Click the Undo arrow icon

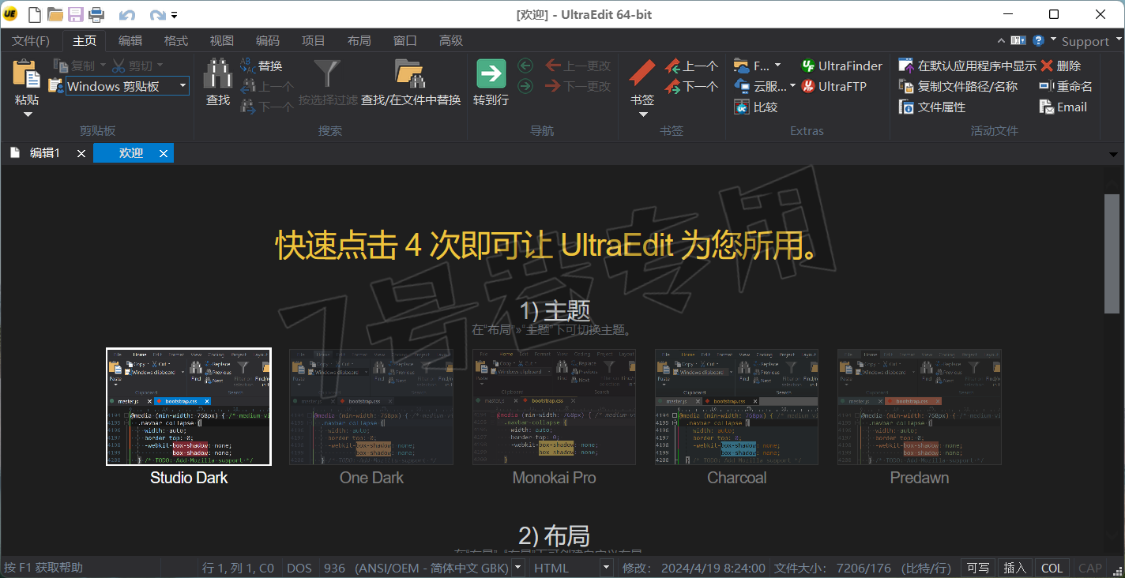point(126,15)
